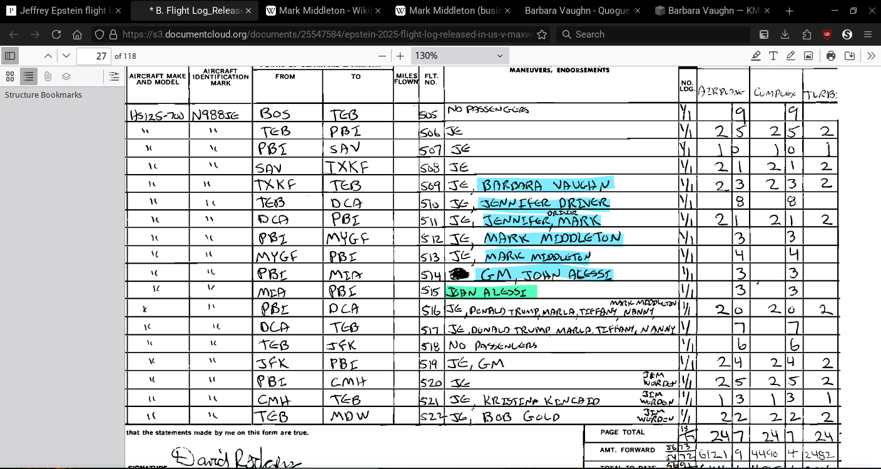Click the toolbar icon left of Downloads
This screenshot has height=469, width=881.
tap(764, 34)
